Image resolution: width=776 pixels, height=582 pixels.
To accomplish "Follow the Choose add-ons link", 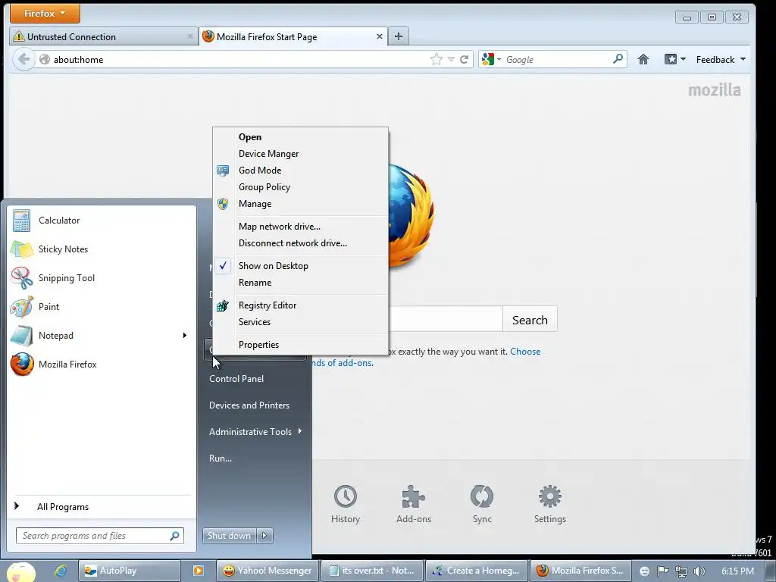I will (x=525, y=352).
